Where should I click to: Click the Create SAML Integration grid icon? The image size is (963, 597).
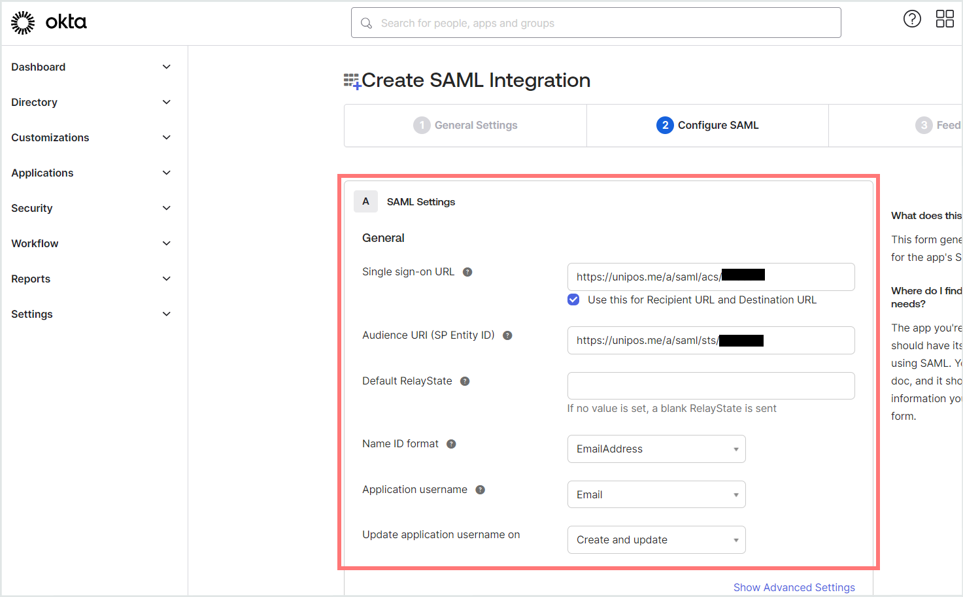[x=352, y=81]
